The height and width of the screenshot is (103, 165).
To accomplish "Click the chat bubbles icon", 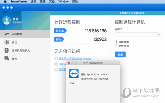I will tap(7, 58).
